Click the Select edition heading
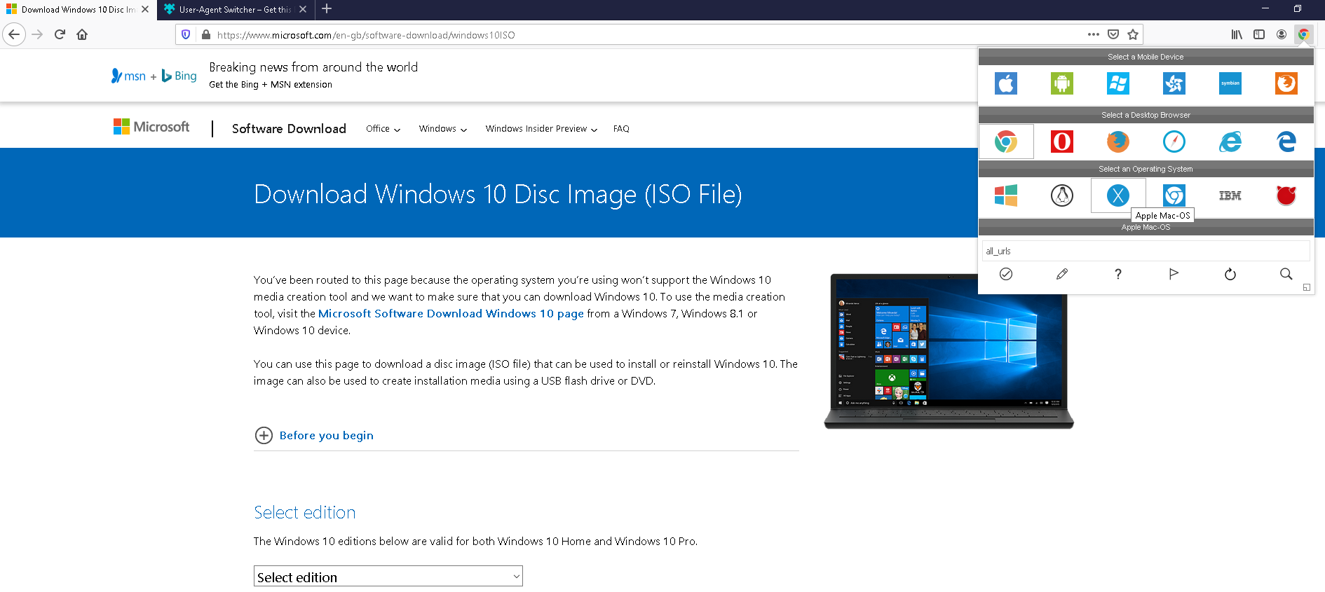1325x592 pixels. point(304,513)
